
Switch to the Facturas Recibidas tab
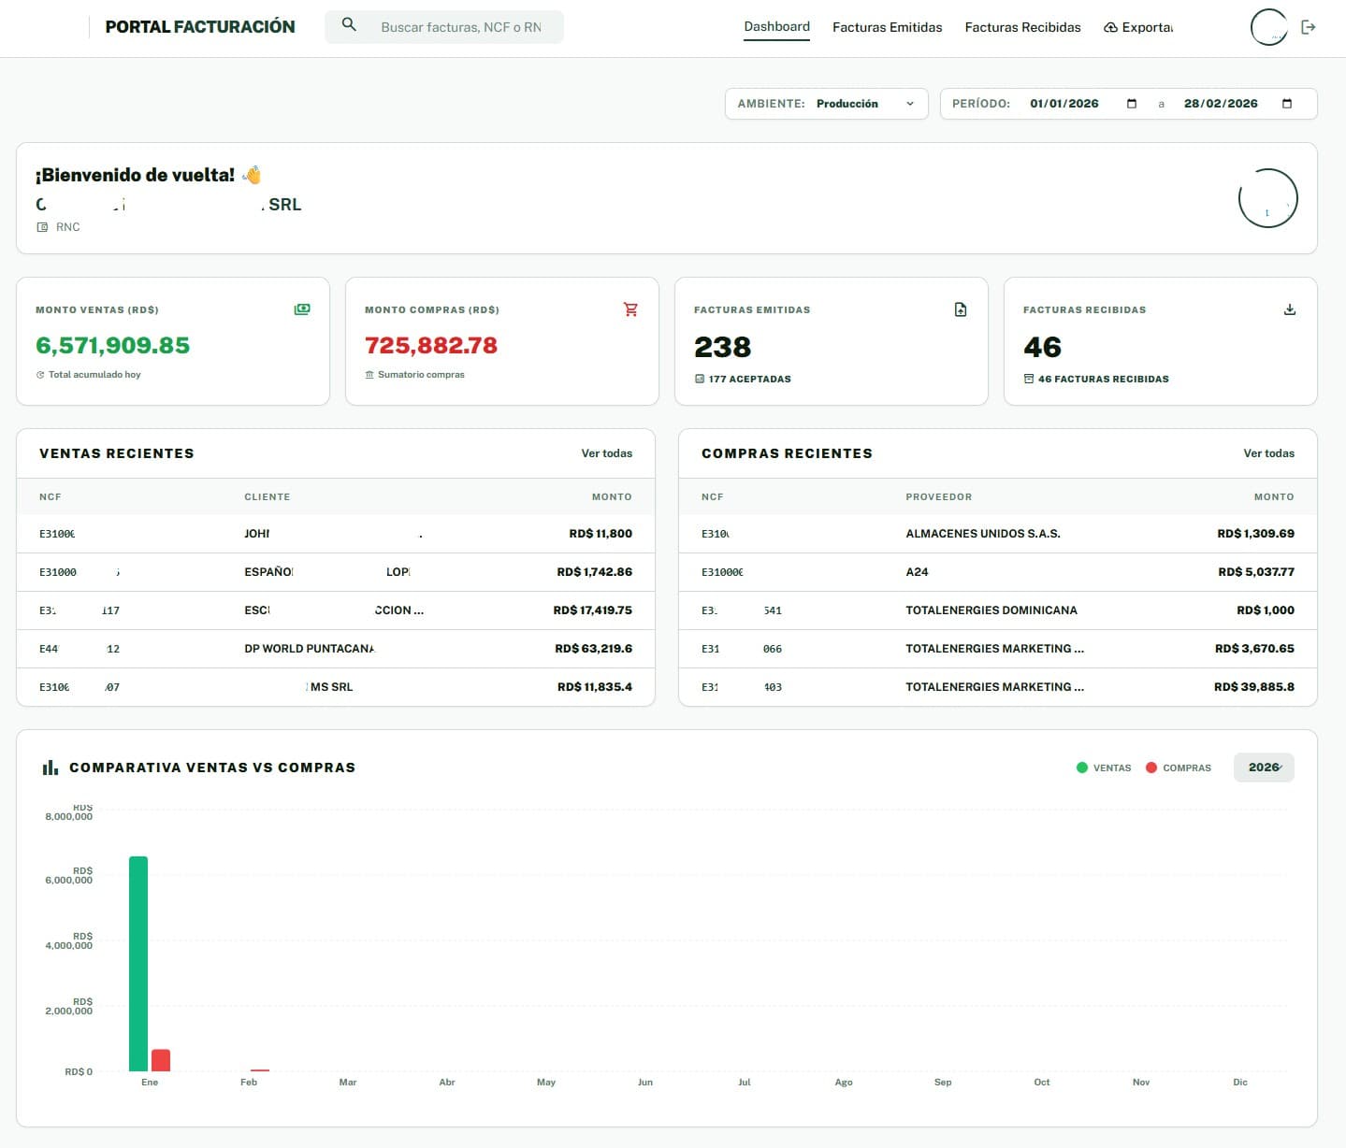tap(1022, 27)
